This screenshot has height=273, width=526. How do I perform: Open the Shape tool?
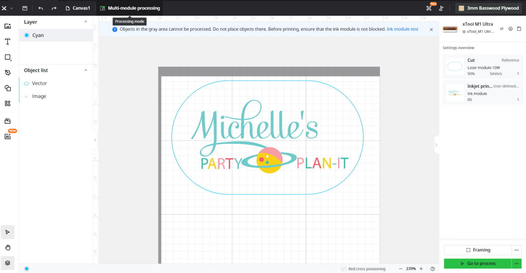pos(8,57)
